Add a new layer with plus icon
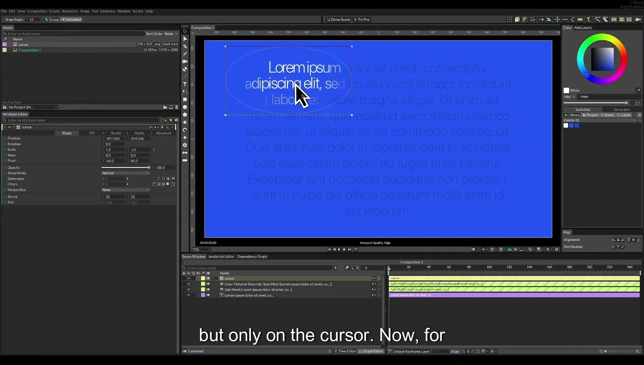 coord(335,268)
